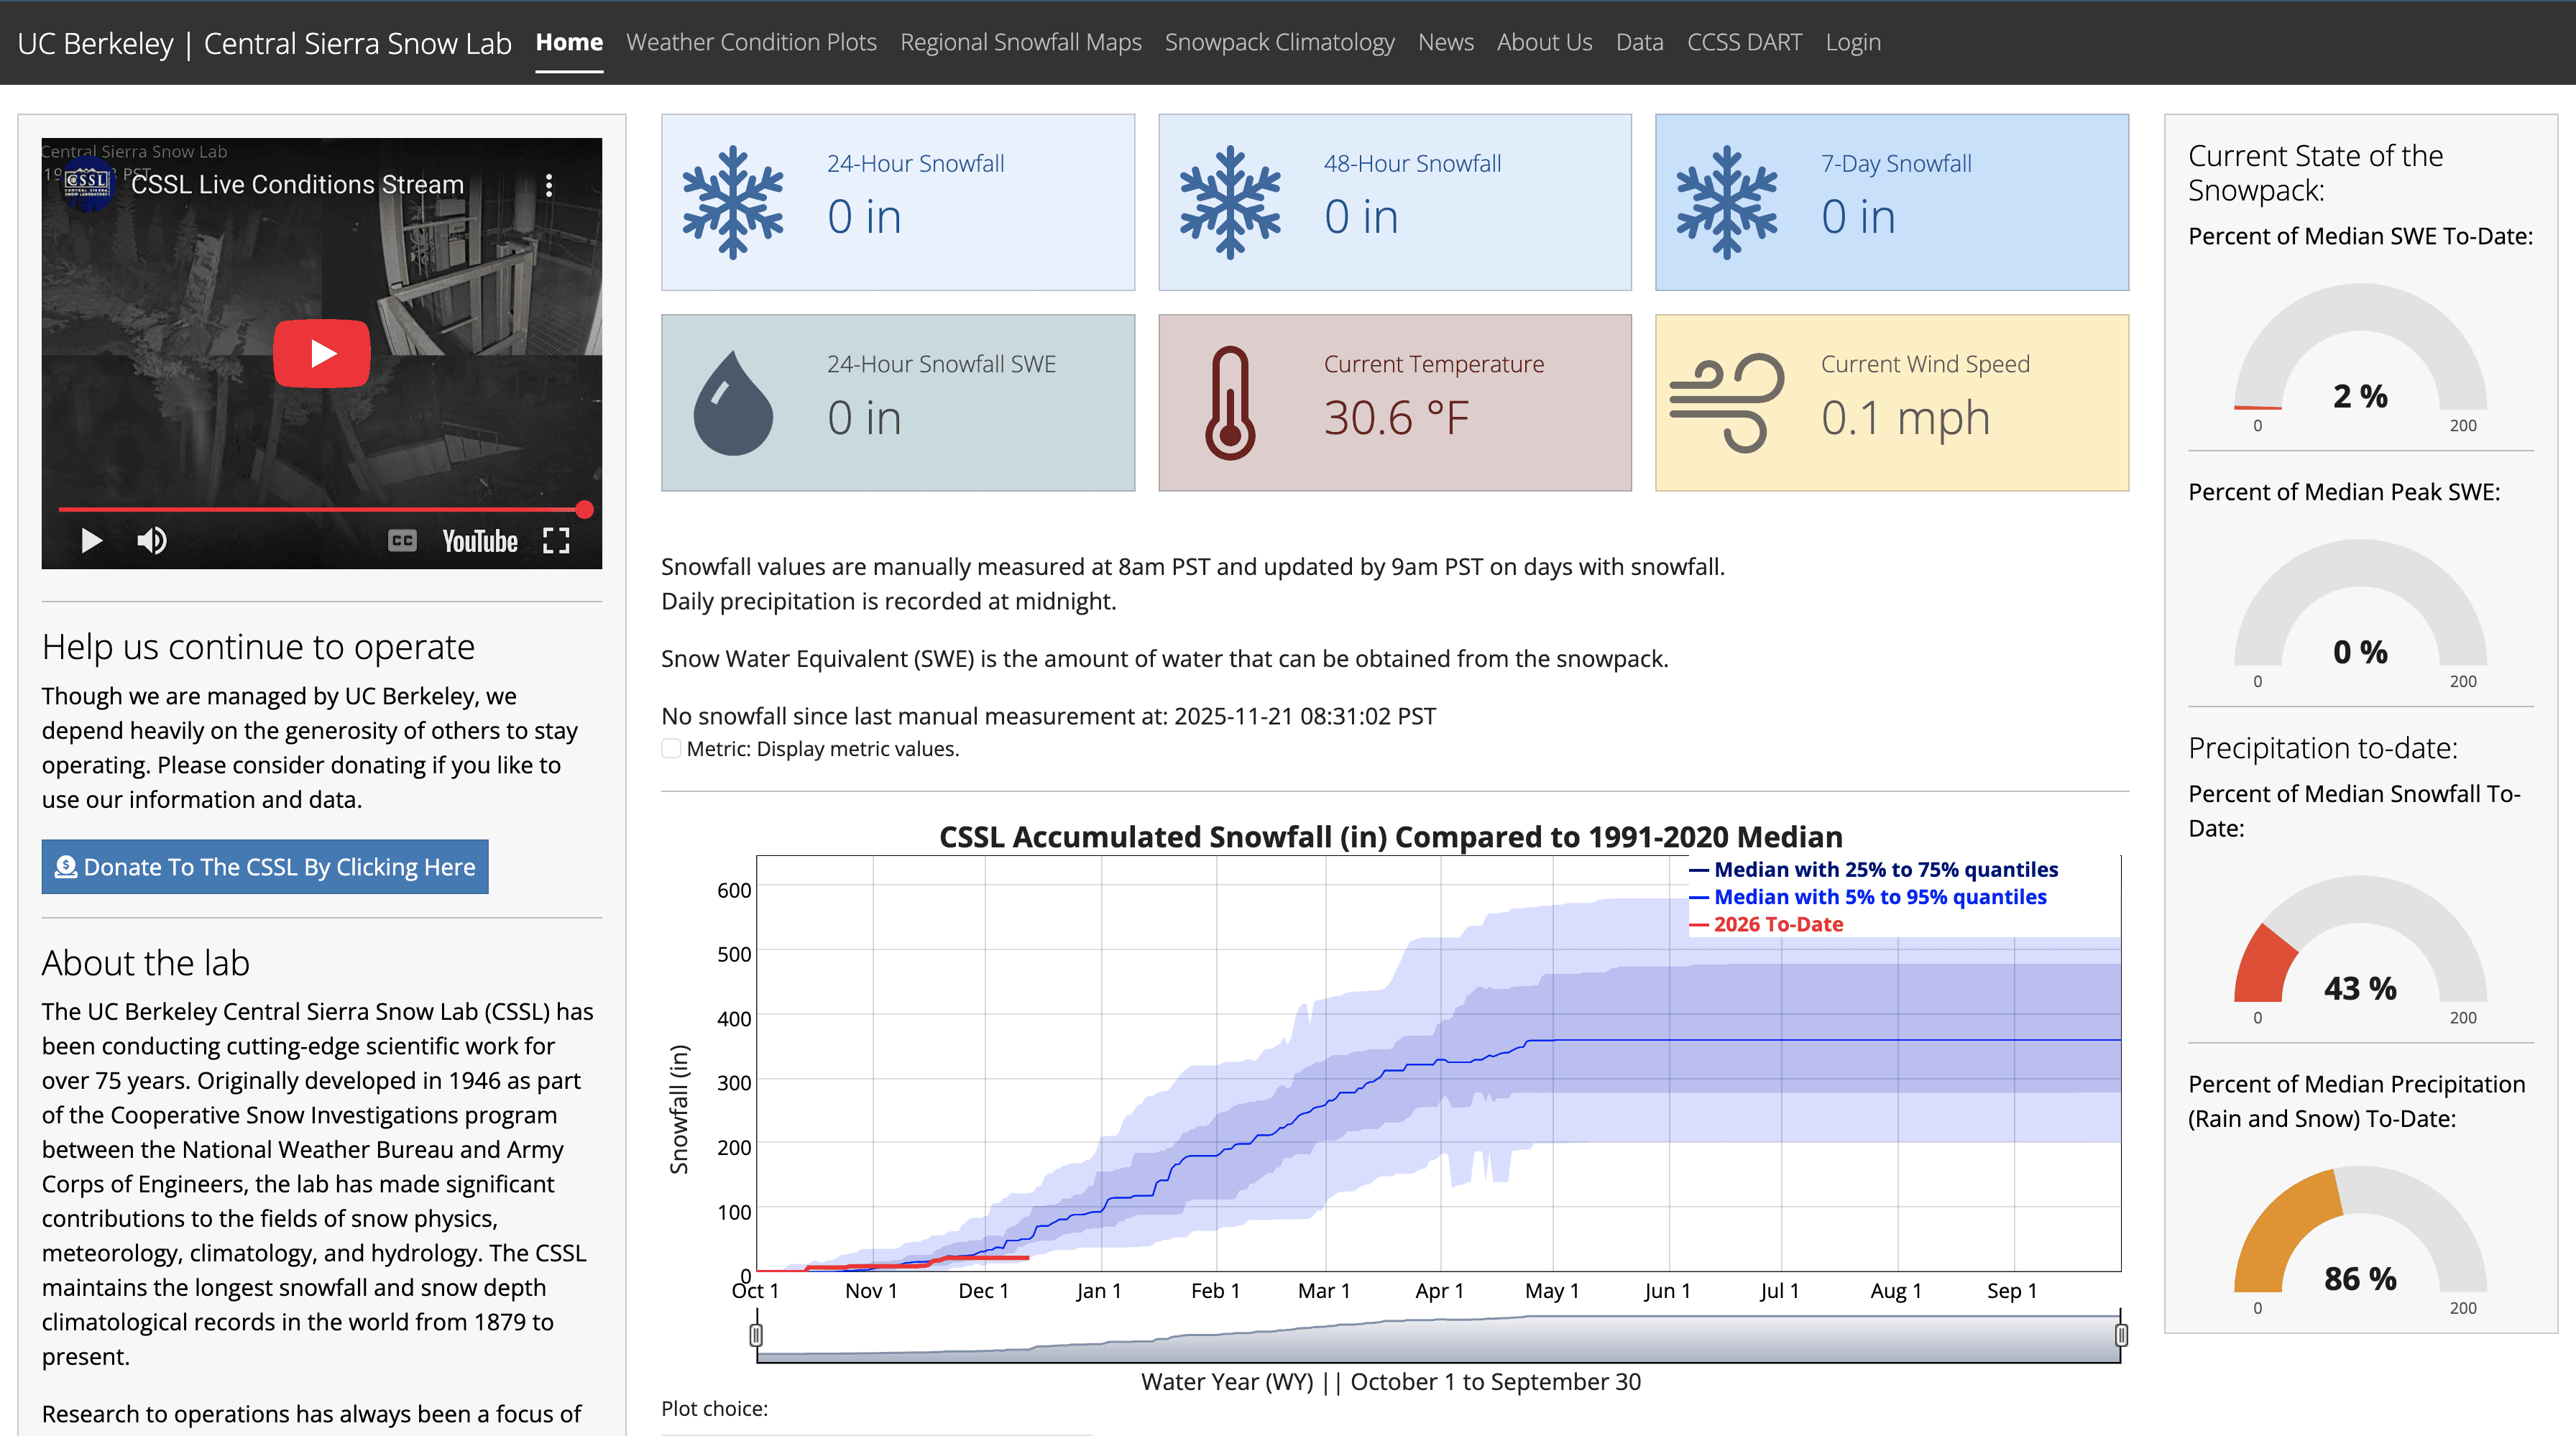Click the video's small play control
2576x1436 pixels.
(91, 541)
